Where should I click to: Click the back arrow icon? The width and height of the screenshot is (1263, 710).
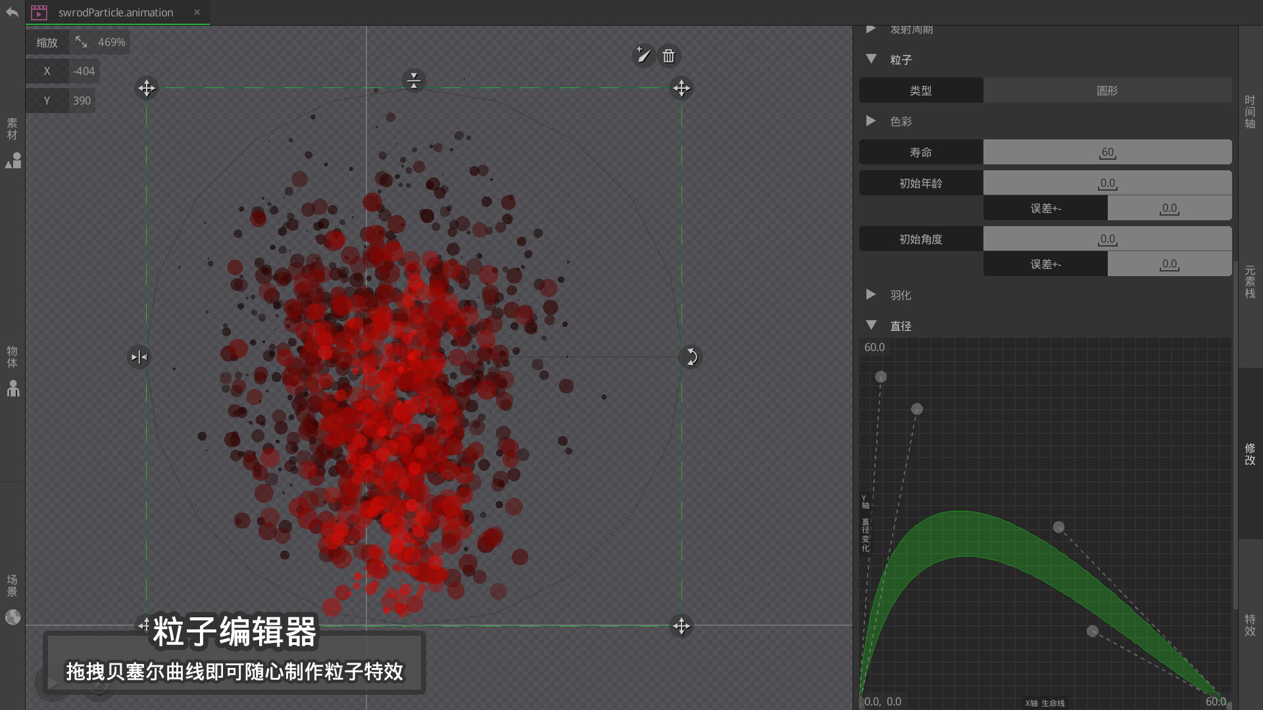coord(12,12)
